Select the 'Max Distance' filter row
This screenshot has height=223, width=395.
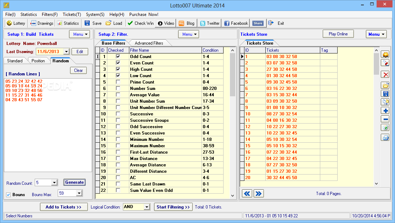point(159,158)
